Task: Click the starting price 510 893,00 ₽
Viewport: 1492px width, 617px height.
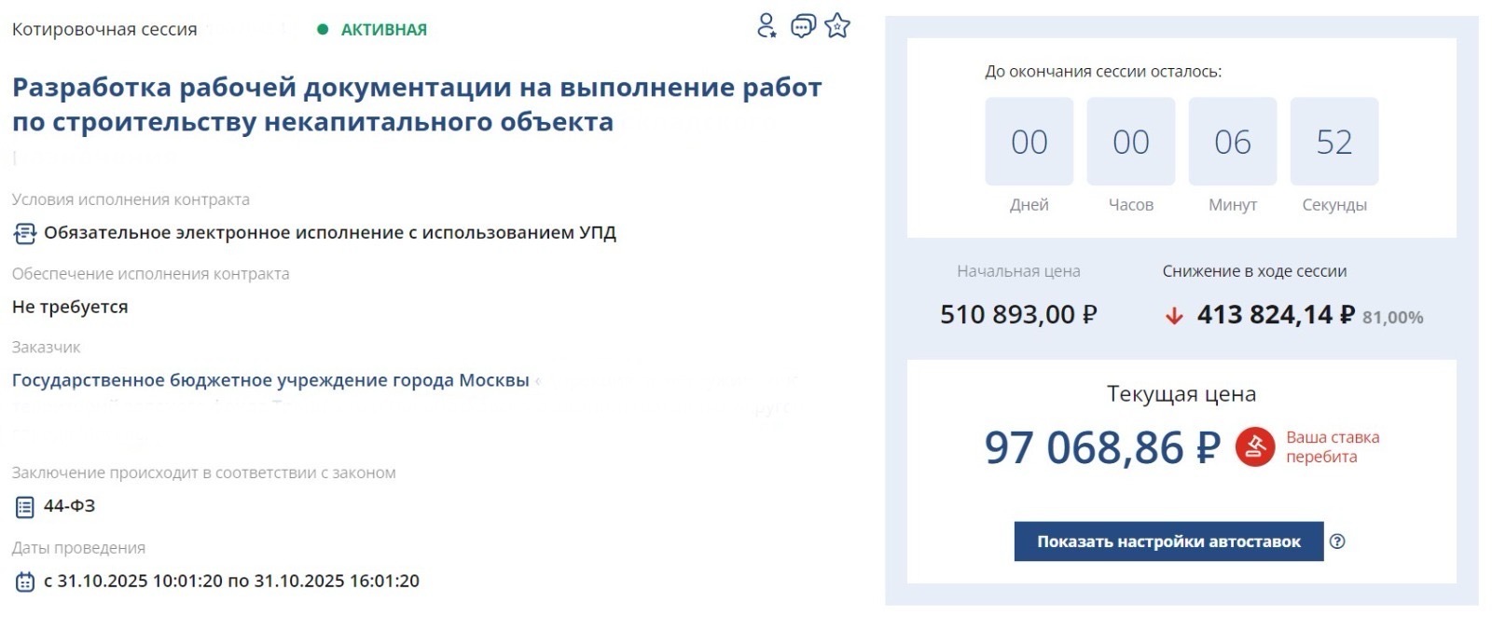Action: click(1018, 315)
